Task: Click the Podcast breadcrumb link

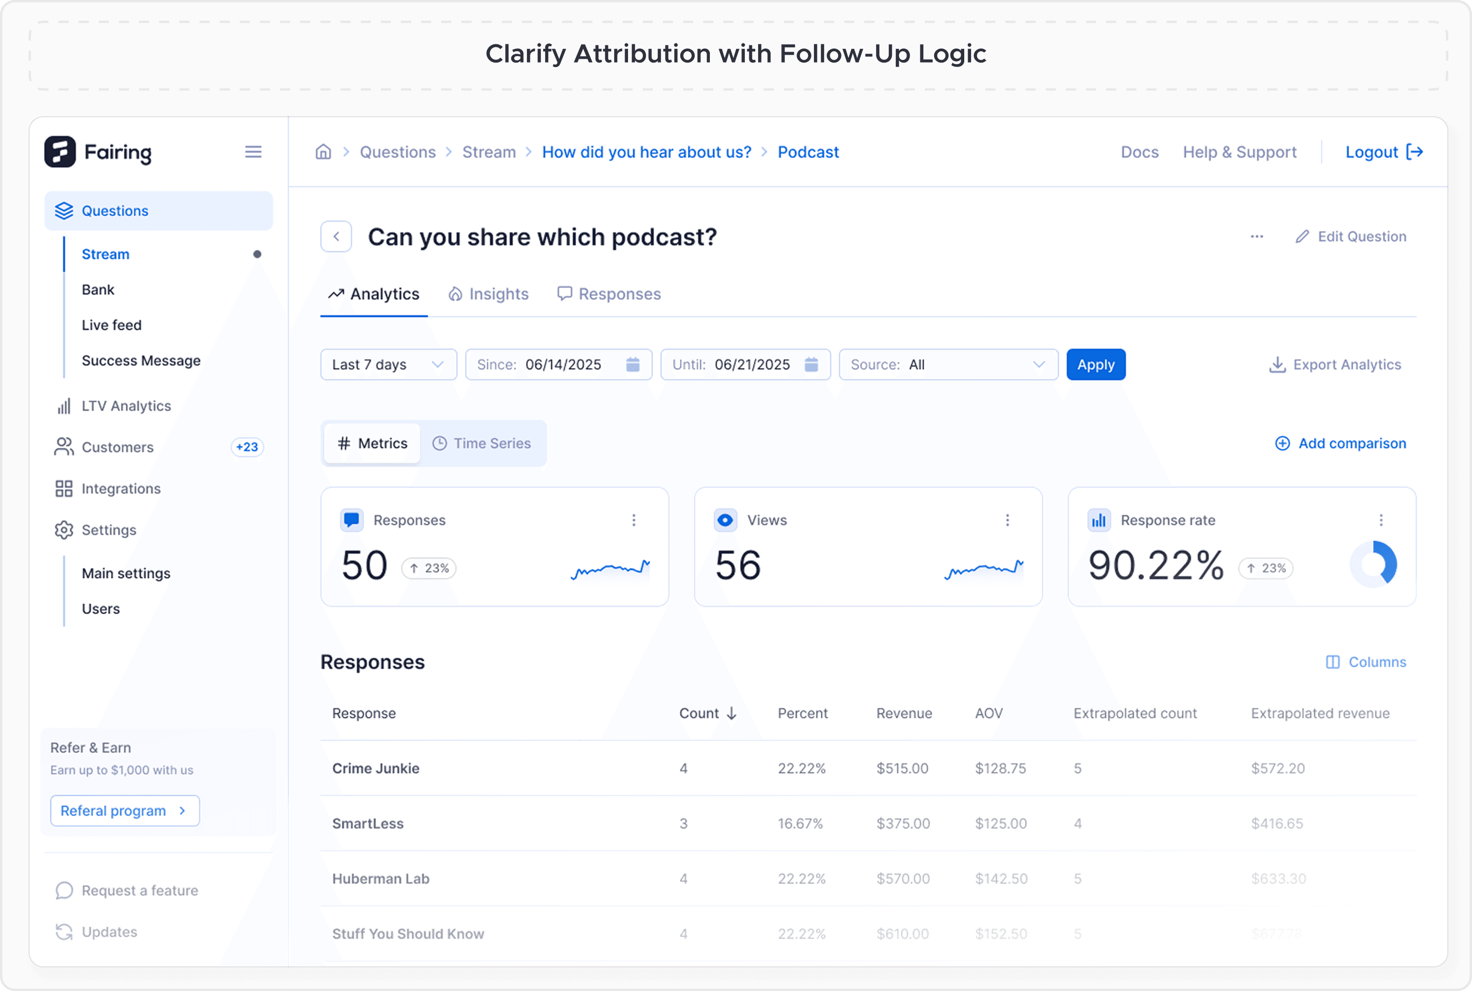Action: click(x=808, y=152)
